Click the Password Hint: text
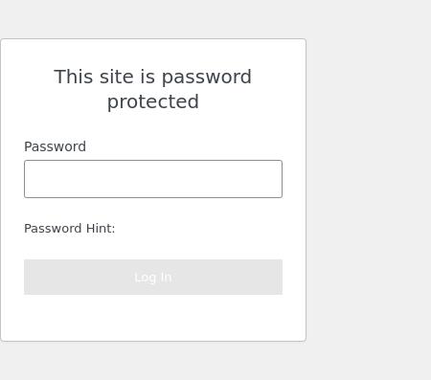The height and width of the screenshot is (380, 431). 69,229
